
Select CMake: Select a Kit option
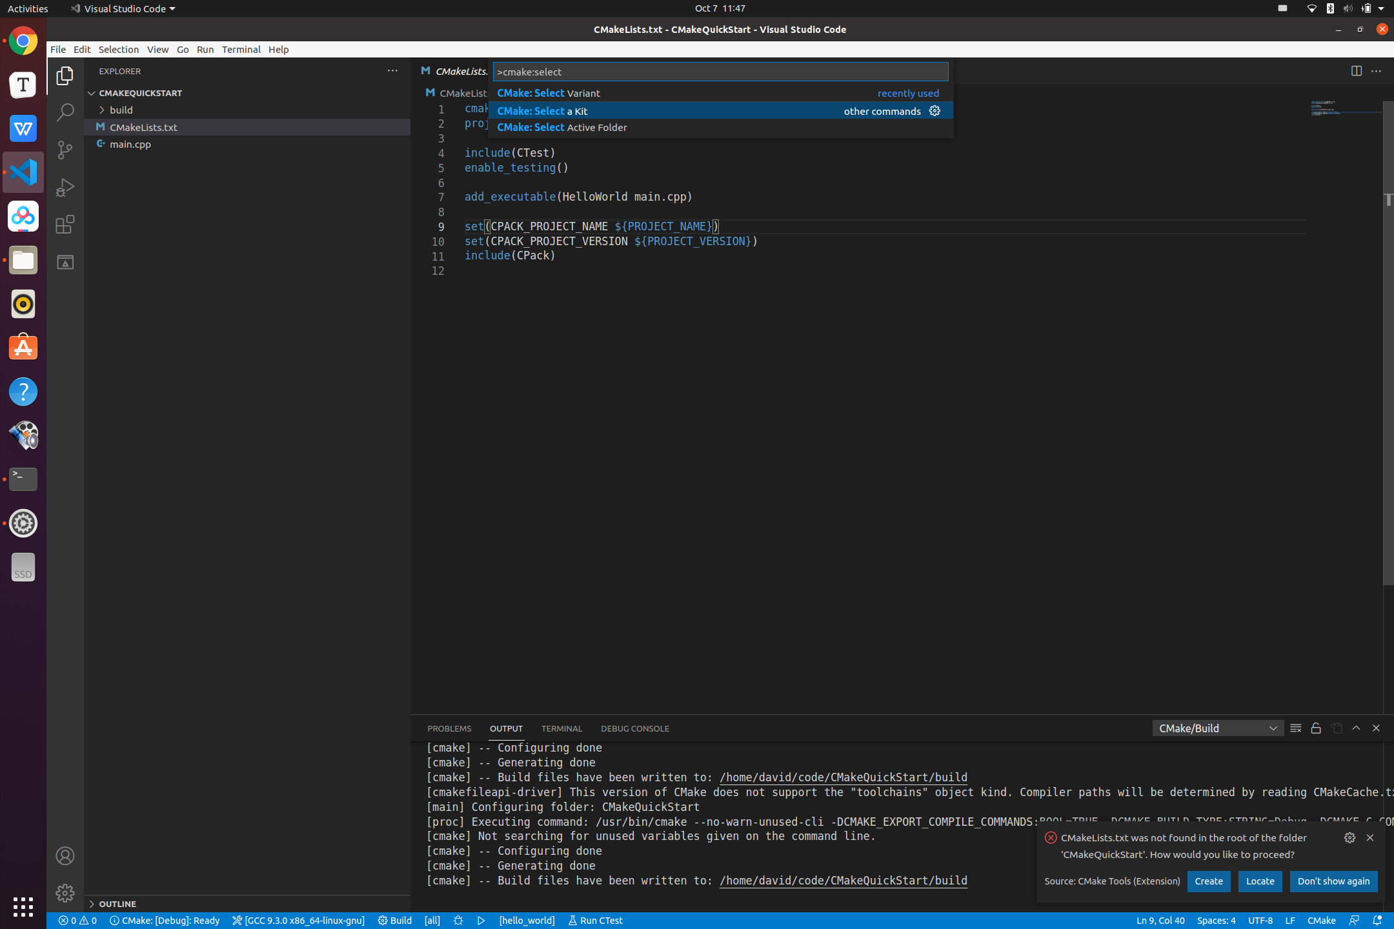719,110
